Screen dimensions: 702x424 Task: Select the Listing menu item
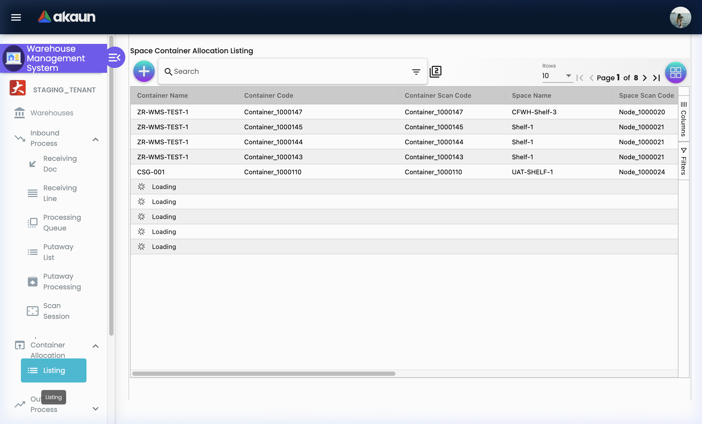pos(54,370)
